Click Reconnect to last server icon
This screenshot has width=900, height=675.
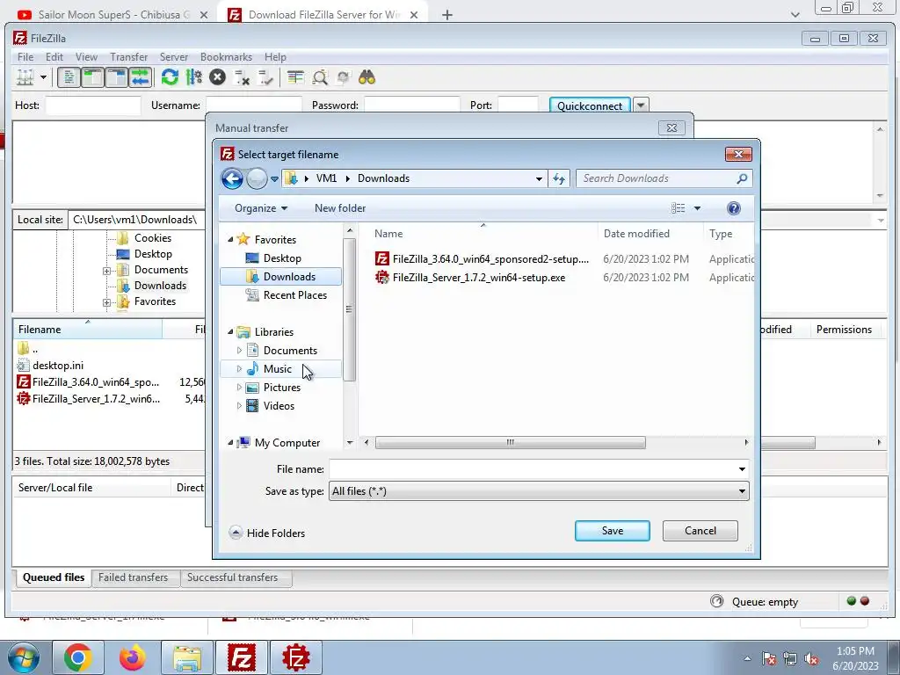(x=265, y=77)
